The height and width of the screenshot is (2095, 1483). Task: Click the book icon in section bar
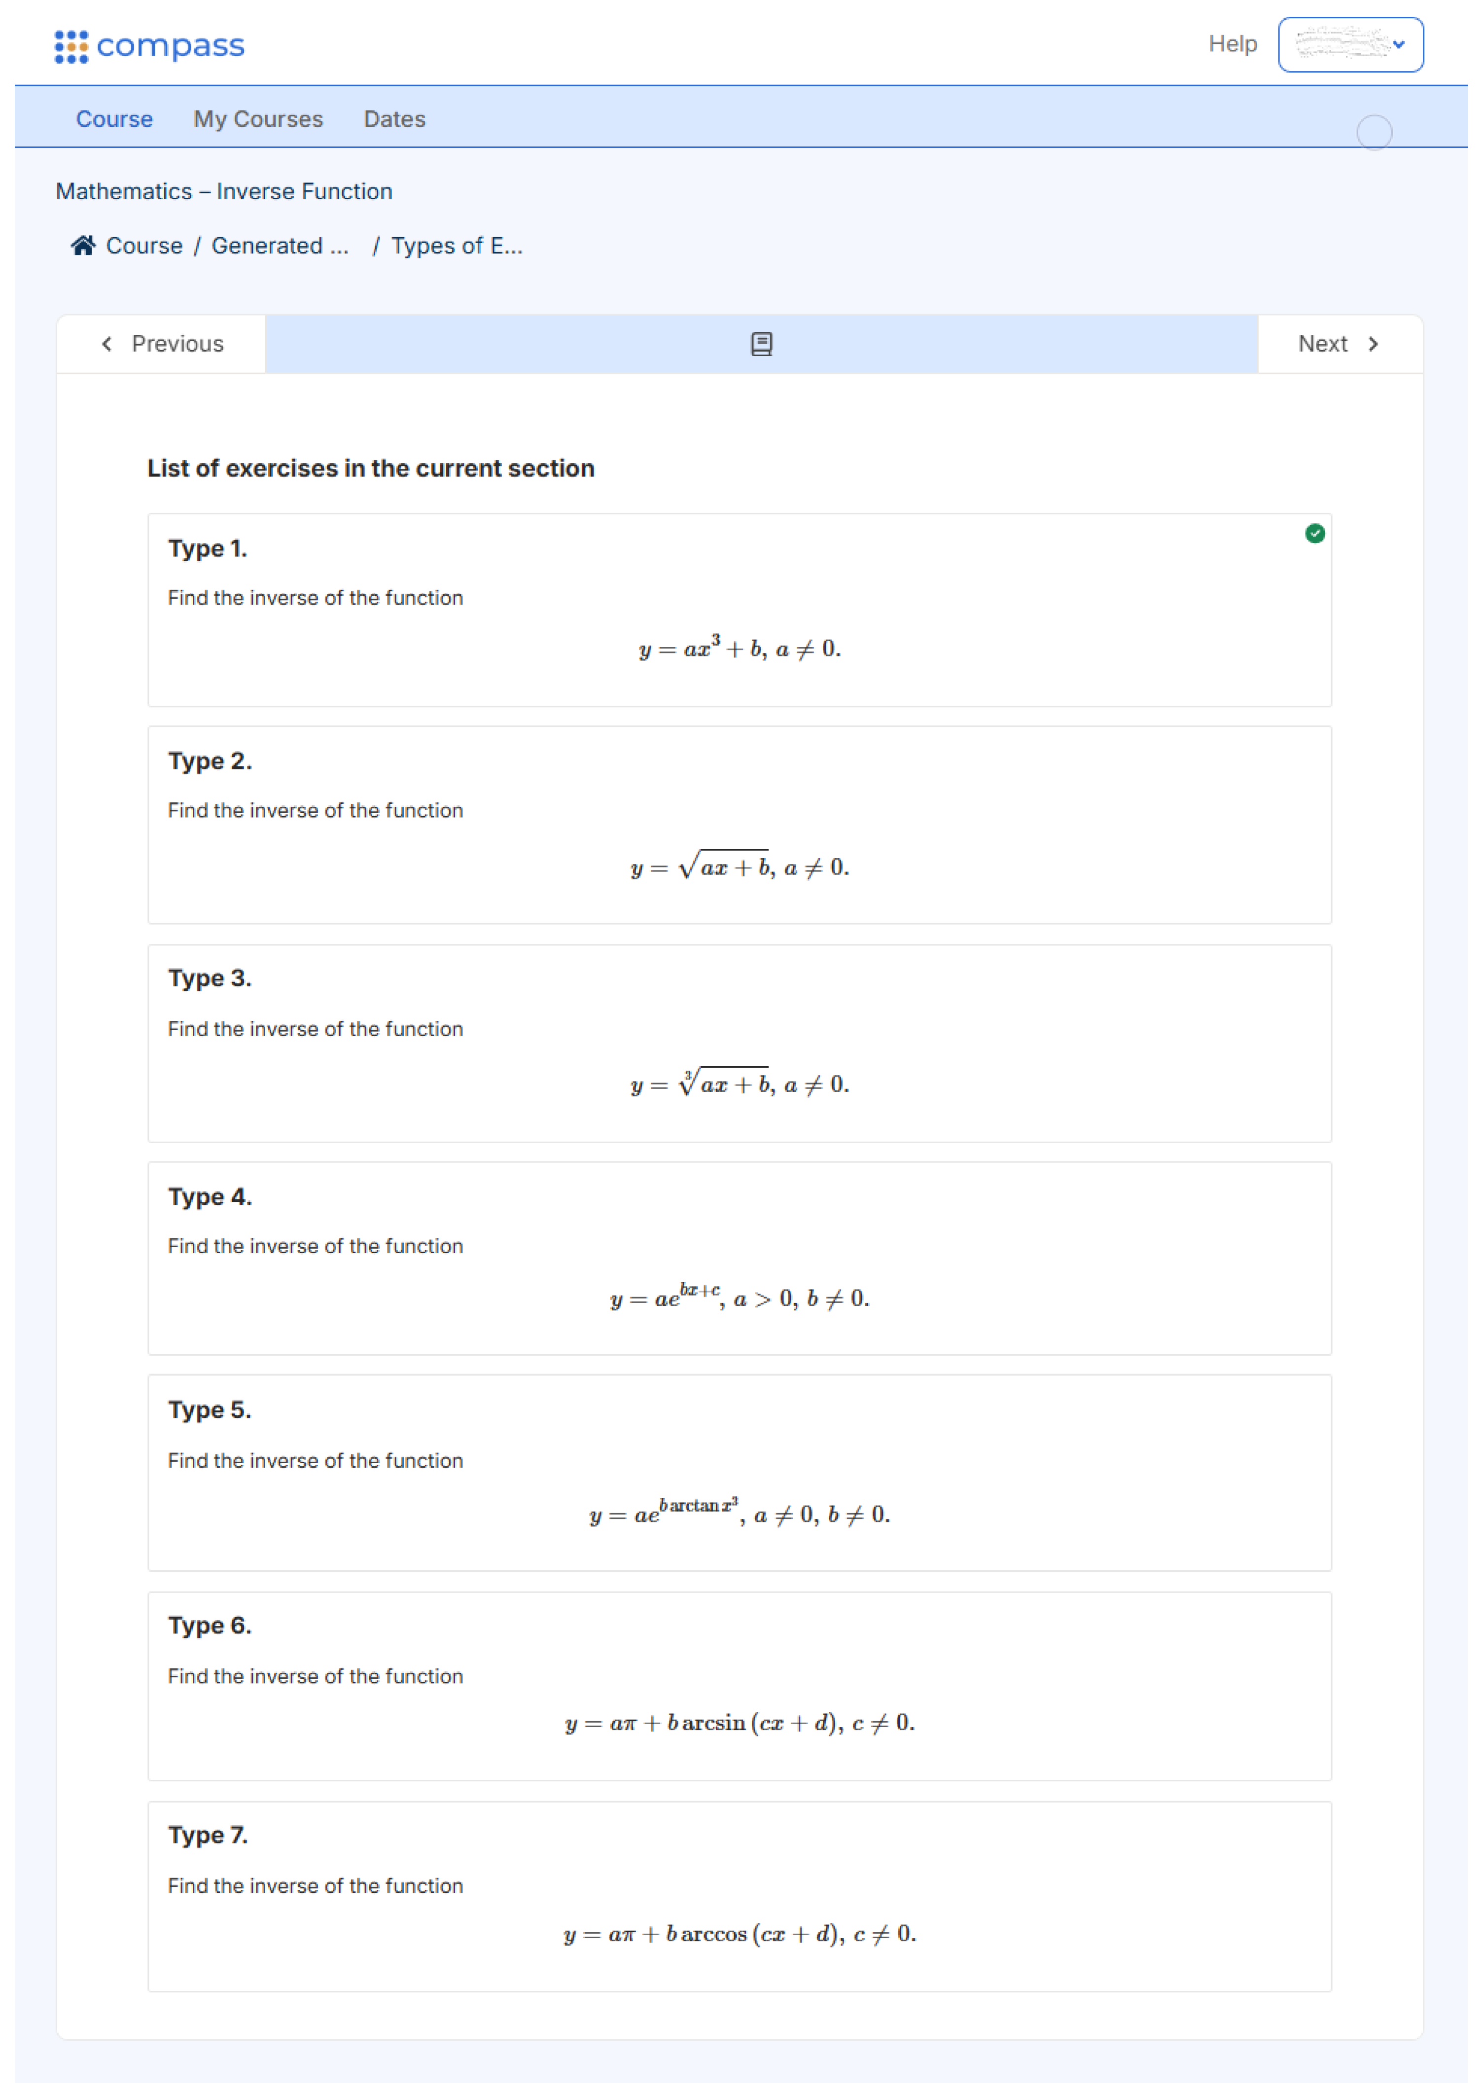point(763,344)
